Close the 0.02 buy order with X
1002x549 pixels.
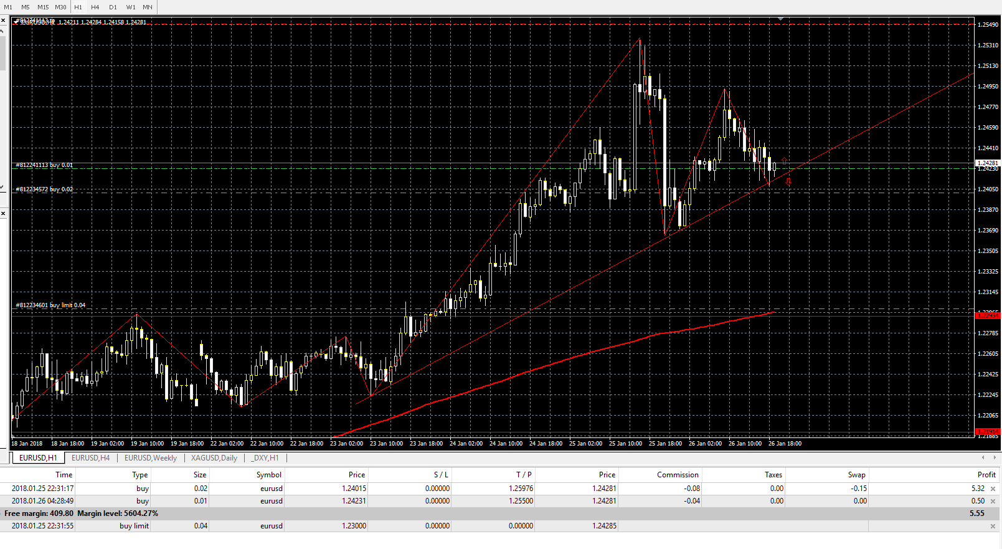pyautogui.click(x=993, y=489)
